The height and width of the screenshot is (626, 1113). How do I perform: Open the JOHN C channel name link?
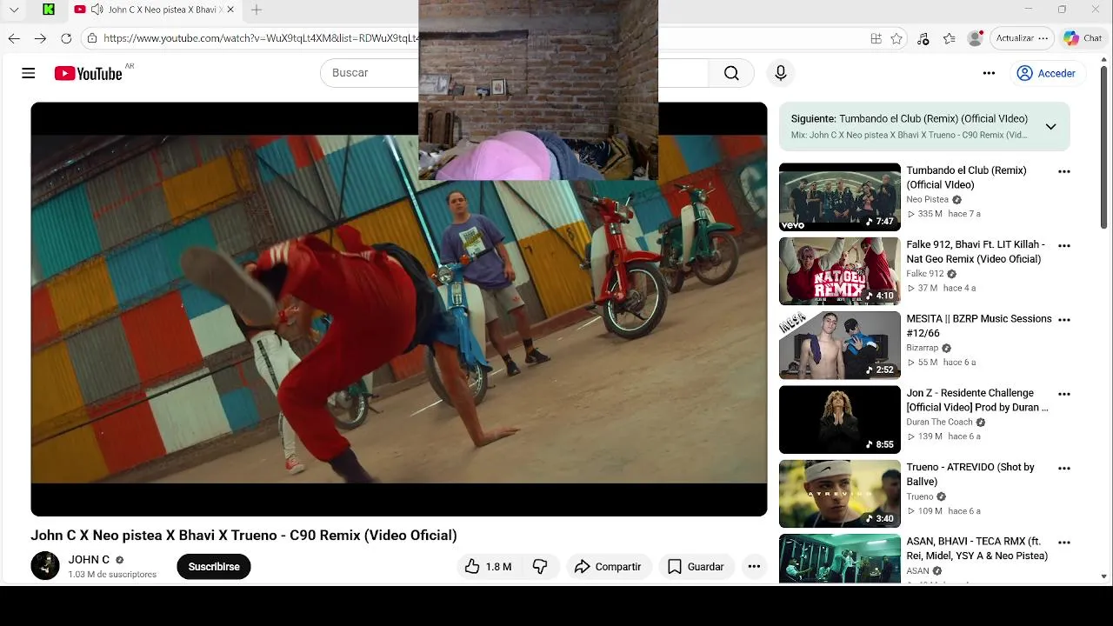pyautogui.click(x=89, y=560)
